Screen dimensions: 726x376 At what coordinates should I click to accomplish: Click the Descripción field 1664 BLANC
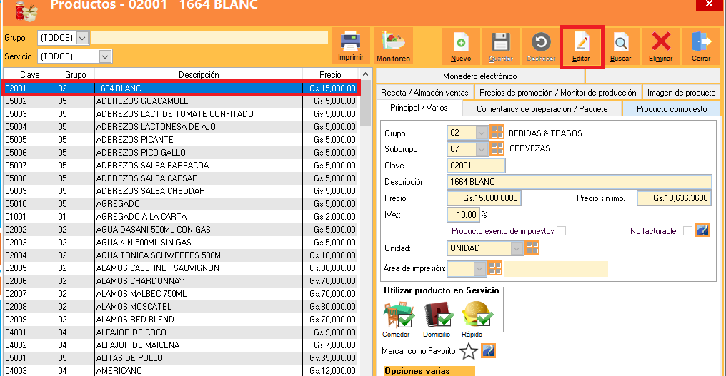(x=580, y=182)
